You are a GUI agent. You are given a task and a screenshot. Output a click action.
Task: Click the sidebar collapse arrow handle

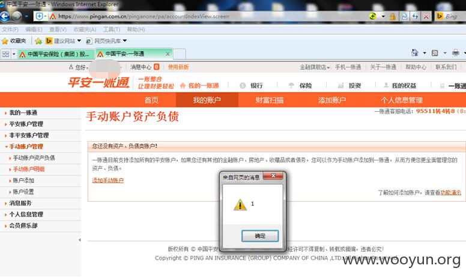click(79, 240)
